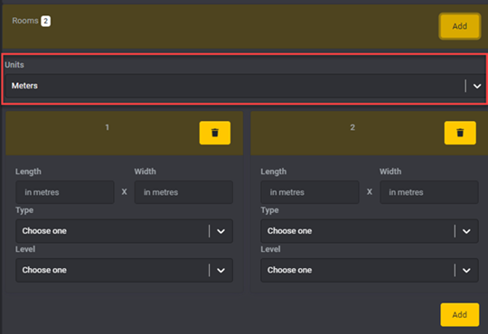Open room 1 Level dropdown
The image size is (488, 334).
124,270
